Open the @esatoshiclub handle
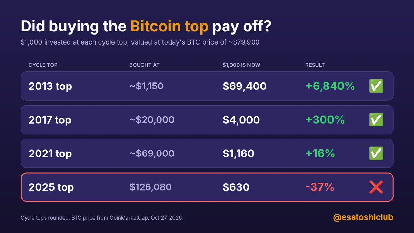This screenshot has height=233, width=414. tap(363, 217)
